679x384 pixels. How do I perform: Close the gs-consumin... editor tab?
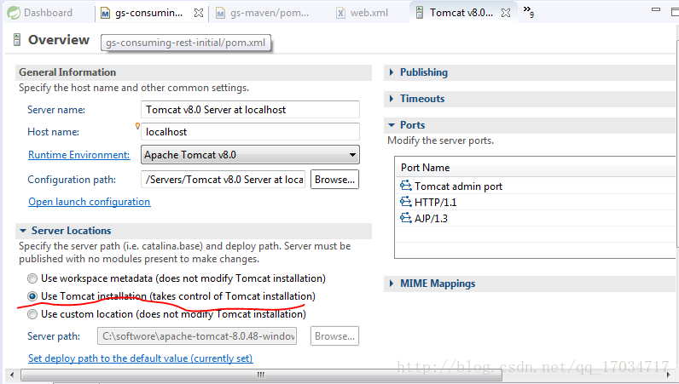tap(199, 13)
